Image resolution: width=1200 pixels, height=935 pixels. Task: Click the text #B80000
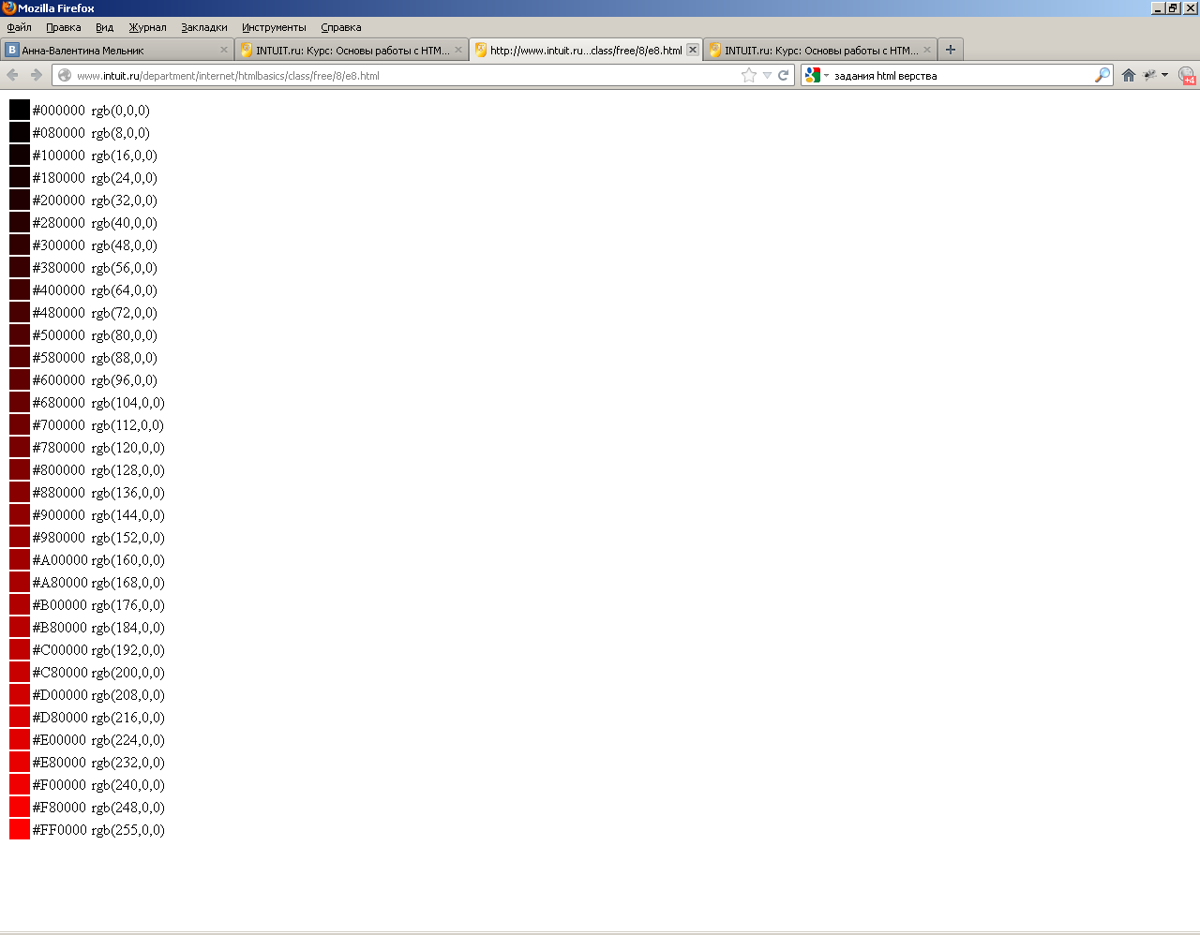(60, 628)
